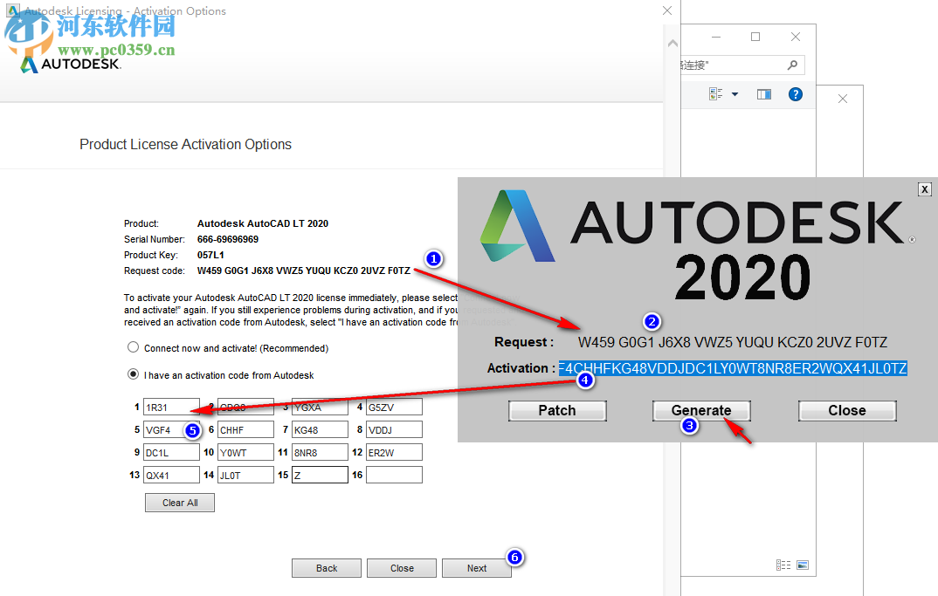Click the scrollbar up arrow in File Explorer

672,41
